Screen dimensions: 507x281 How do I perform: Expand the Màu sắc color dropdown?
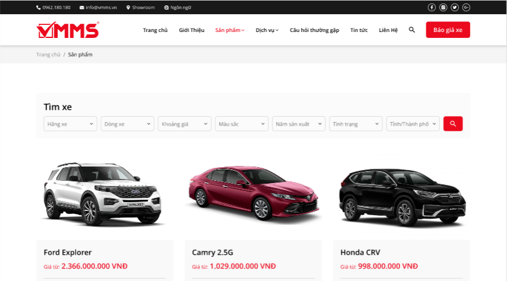tap(241, 124)
